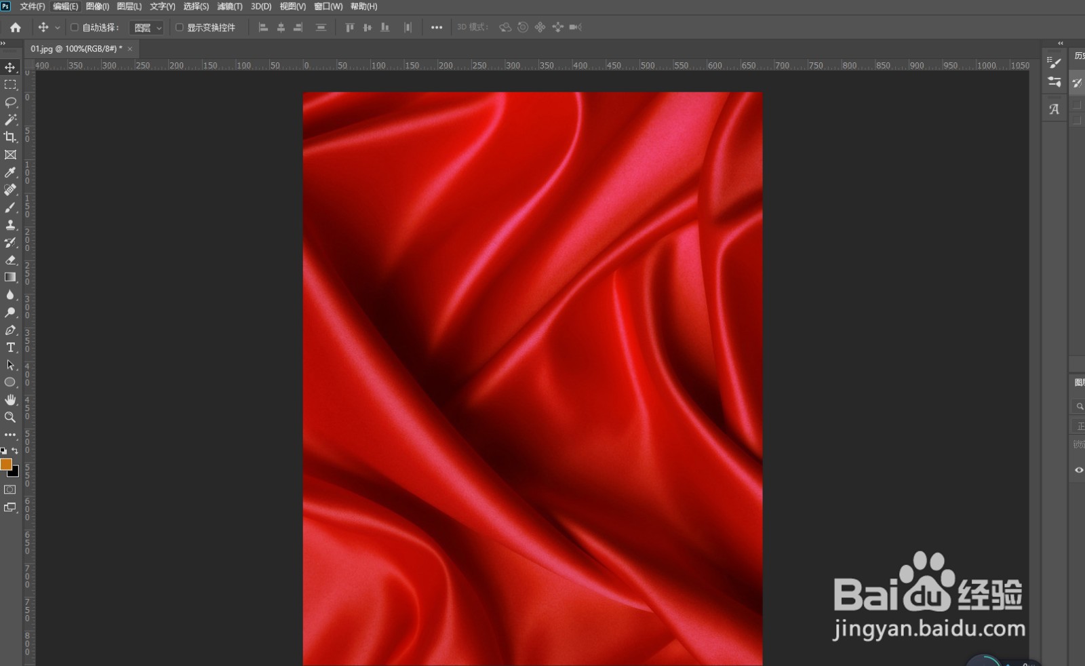Image resolution: width=1085 pixels, height=666 pixels.
Task: Select the Eraser tool
Action: point(10,260)
